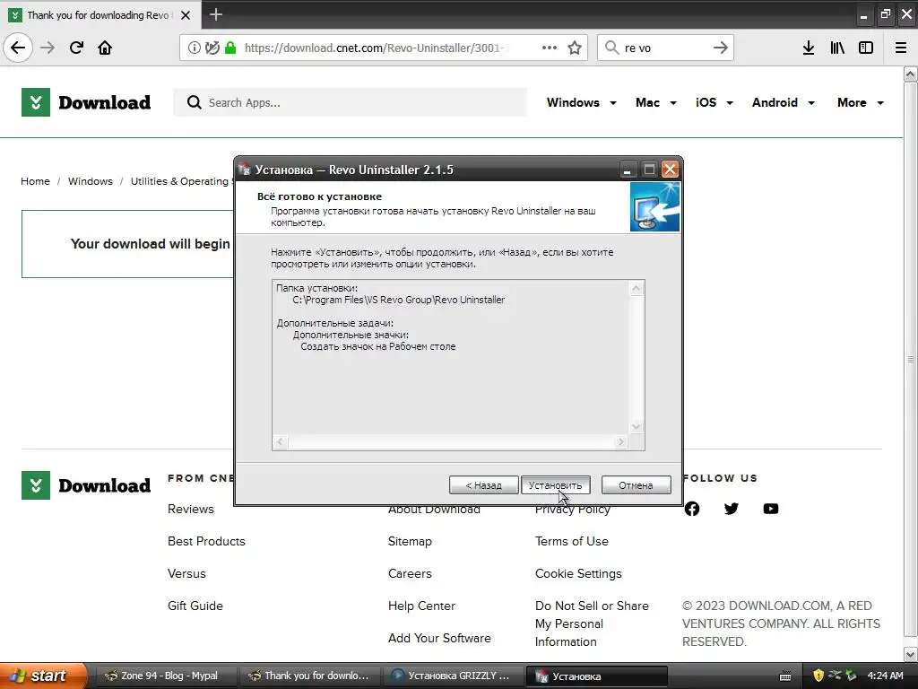Click the Search Apps input field

tap(351, 102)
